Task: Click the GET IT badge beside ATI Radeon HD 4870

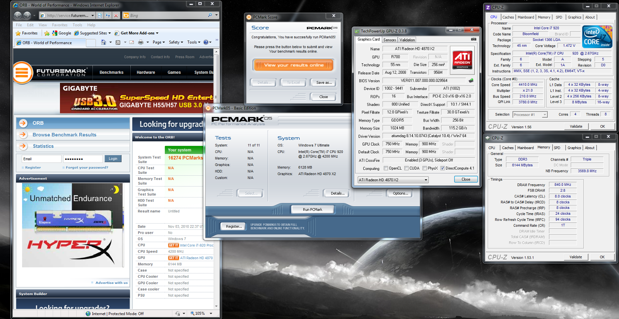Action: [173, 258]
